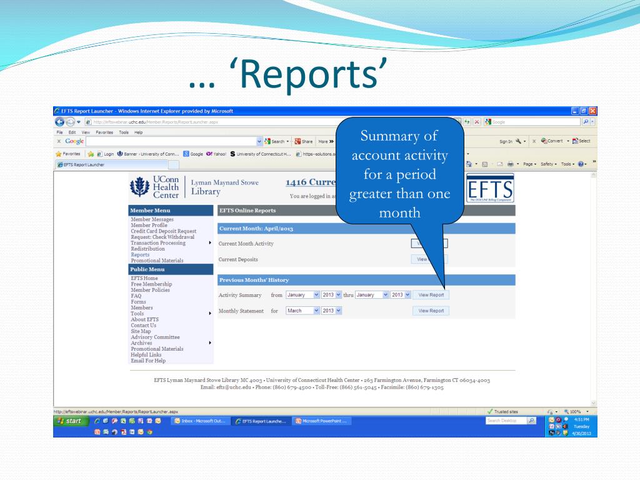The width and height of the screenshot is (640, 480).
Task: Click View Report for Monthly Statement
Action: pos(431,311)
